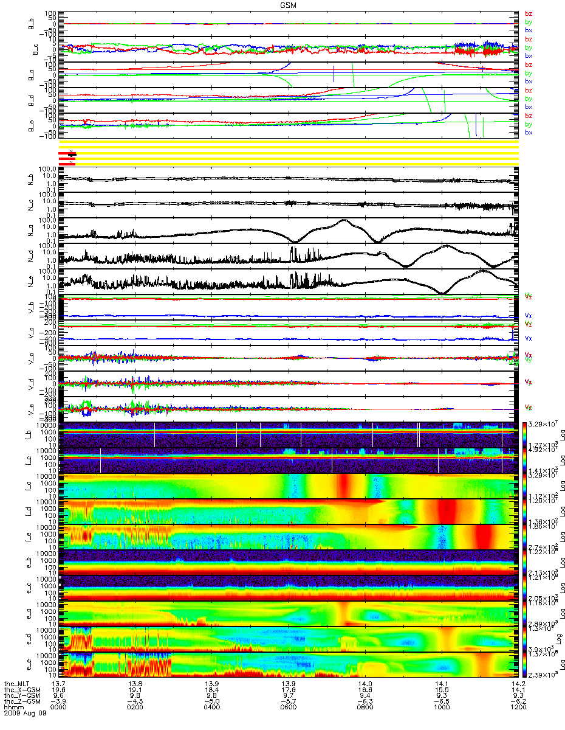Image resolution: width=565 pixels, height=730 pixels.
Task: Select the green by legend label beside B_c
Action: (529, 47)
